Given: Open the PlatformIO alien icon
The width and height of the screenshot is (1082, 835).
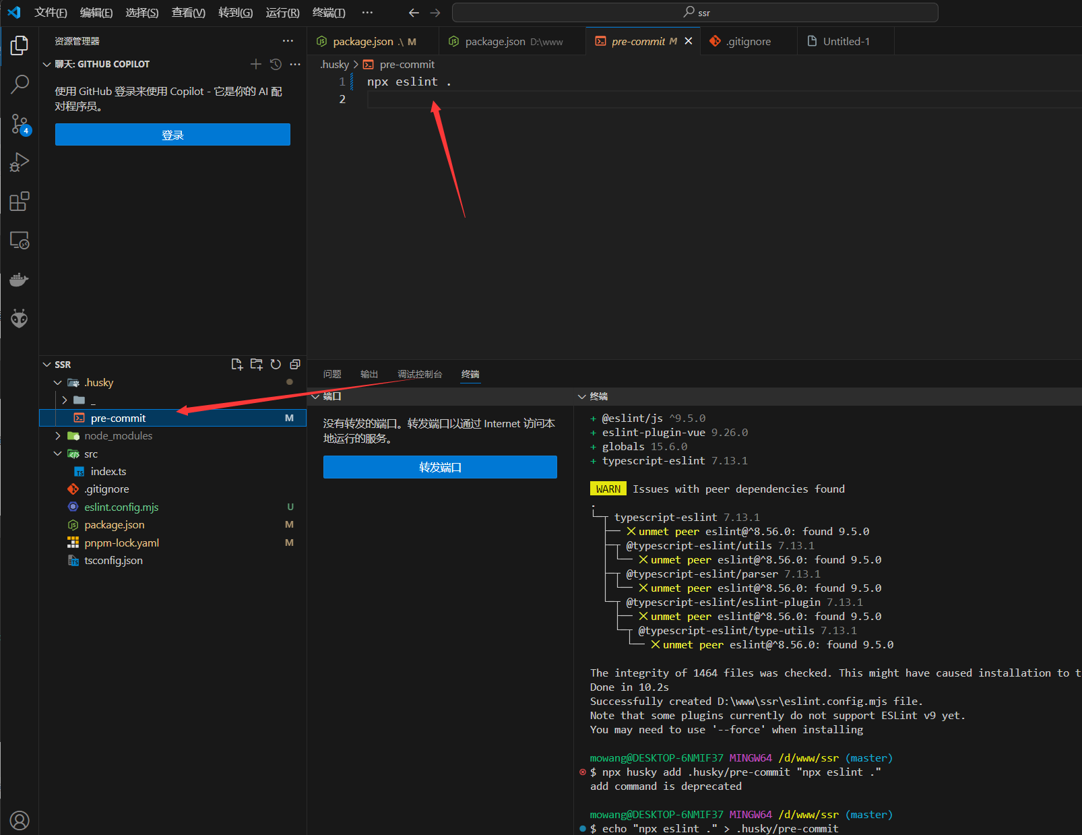Looking at the screenshot, I should click(x=20, y=318).
